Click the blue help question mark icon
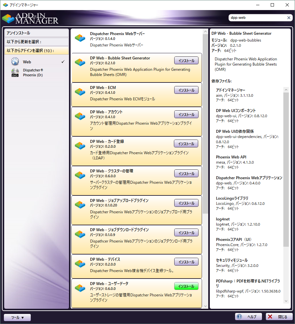 pos(239,317)
